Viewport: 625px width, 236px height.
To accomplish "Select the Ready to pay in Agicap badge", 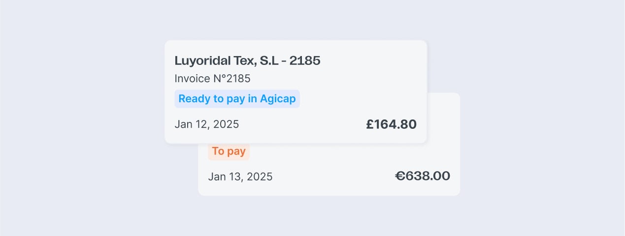I will pos(237,99).
